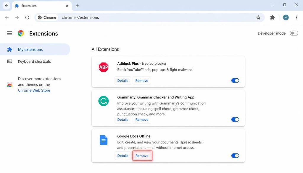Maximize the Chrome window
The image size is (303, 173).
(284, 5)
